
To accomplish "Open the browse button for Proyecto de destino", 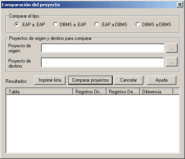I will tap(172, 62).
